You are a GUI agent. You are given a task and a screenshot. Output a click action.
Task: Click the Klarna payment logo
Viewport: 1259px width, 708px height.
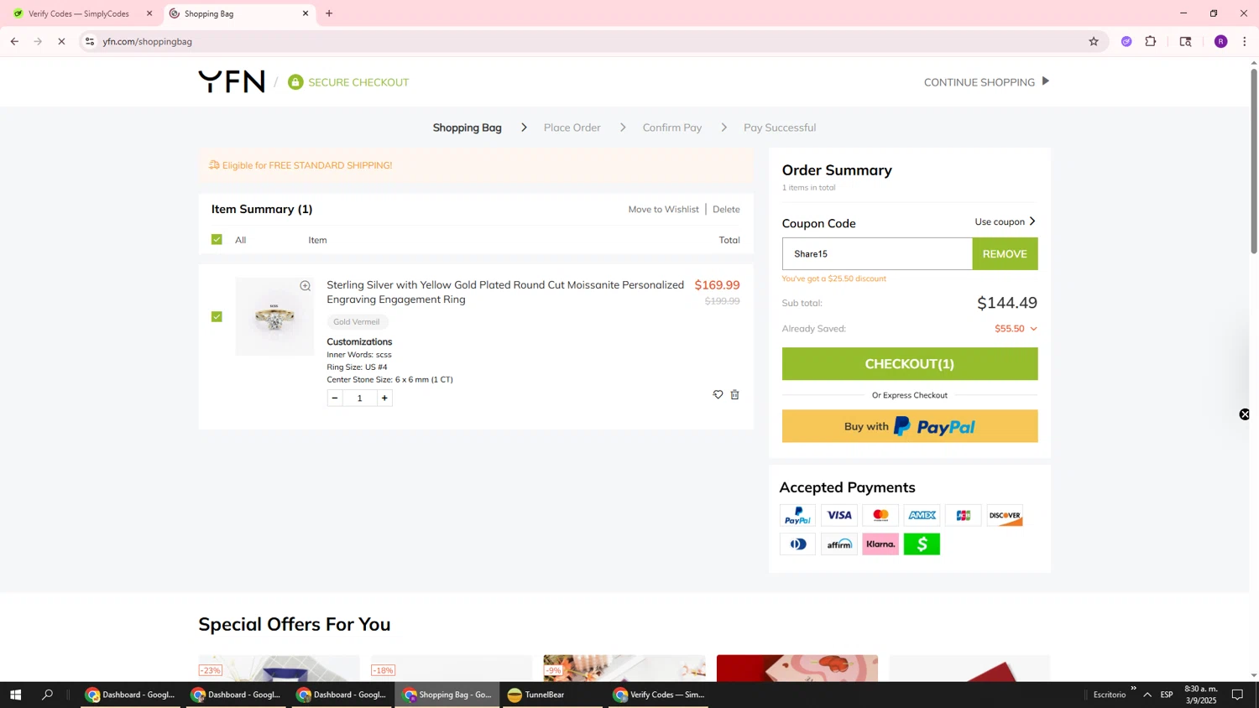click(880, 544)
